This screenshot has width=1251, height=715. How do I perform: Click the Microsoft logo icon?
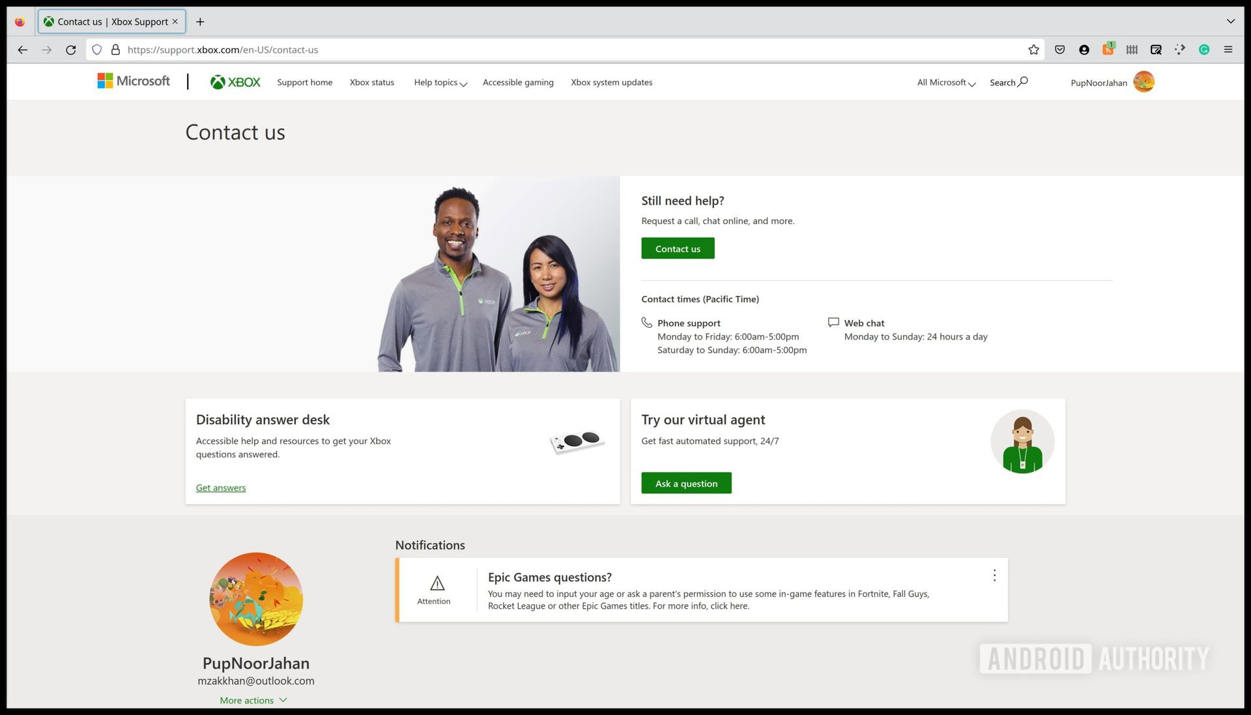click(102, 81)
